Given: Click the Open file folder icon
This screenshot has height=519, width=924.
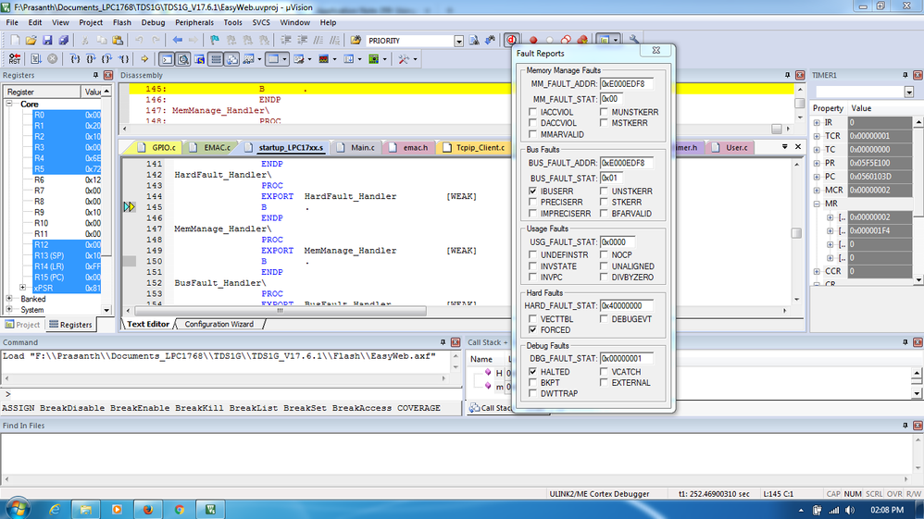Looking at the screenshot, I should click(x=31, y=41).
